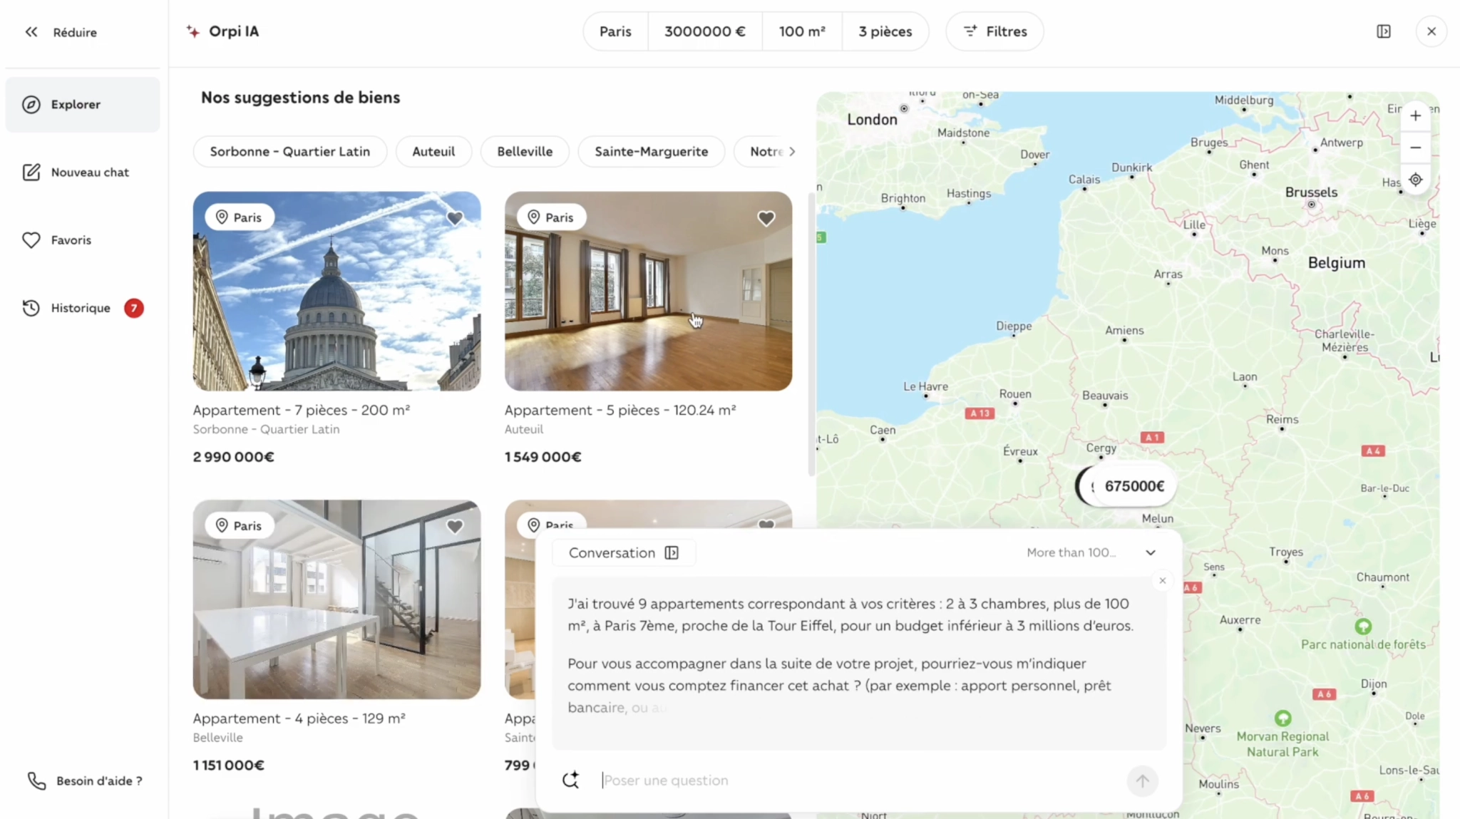The width and height of the screenshot is (1460, 819).
Task: Open the Belleville apartment photo
Action: click(x=336, y=599)
